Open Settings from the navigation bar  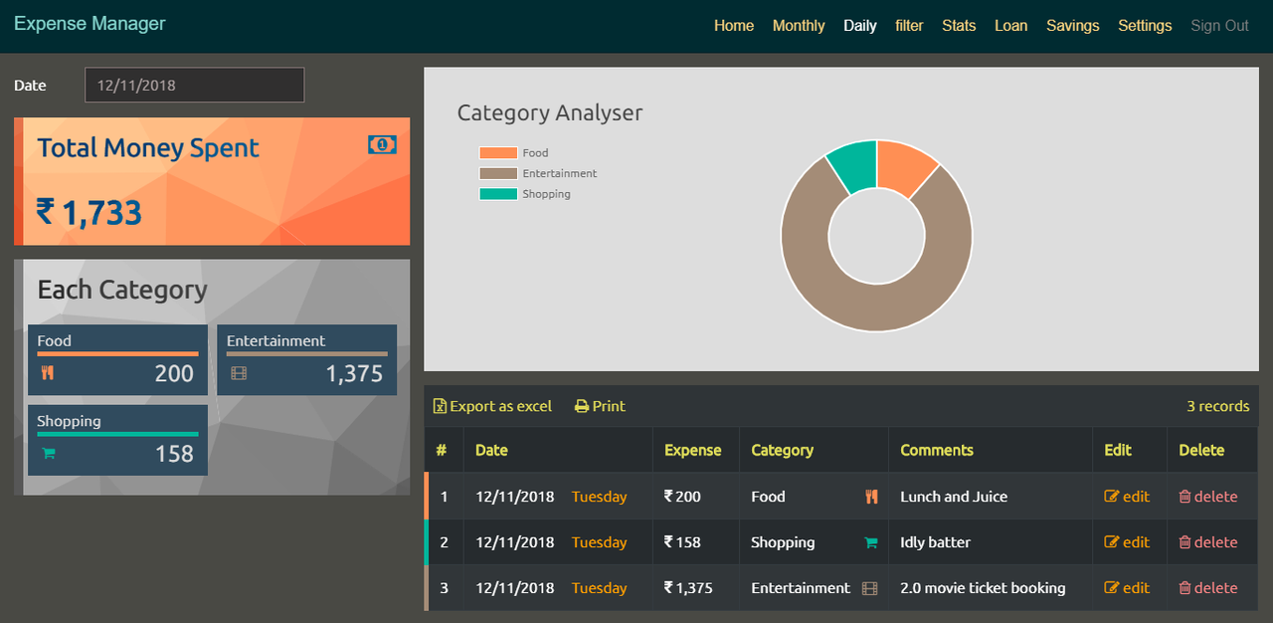1145,26
